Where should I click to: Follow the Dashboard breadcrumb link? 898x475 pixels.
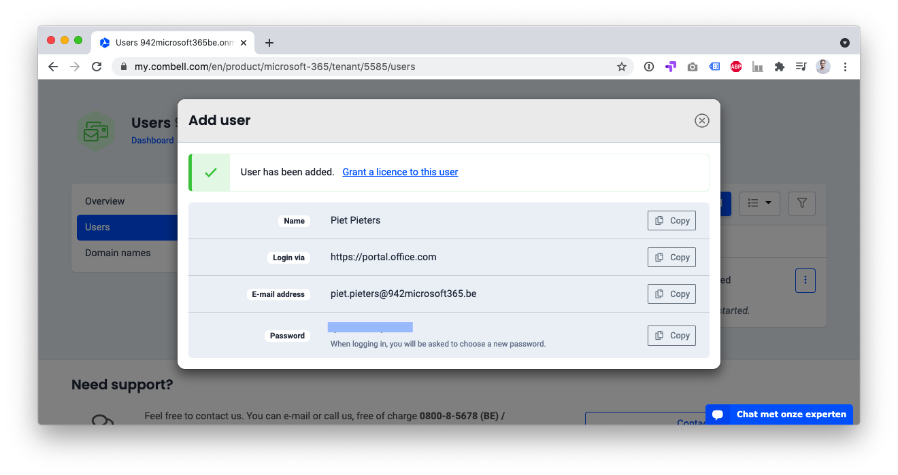[152, 141]
